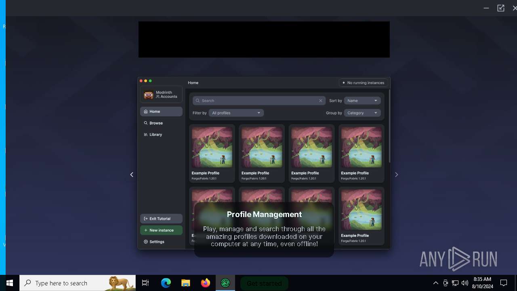Click Home breadcrumb title text
This screenshot has height=291, width=517.
tap(193, 83)
